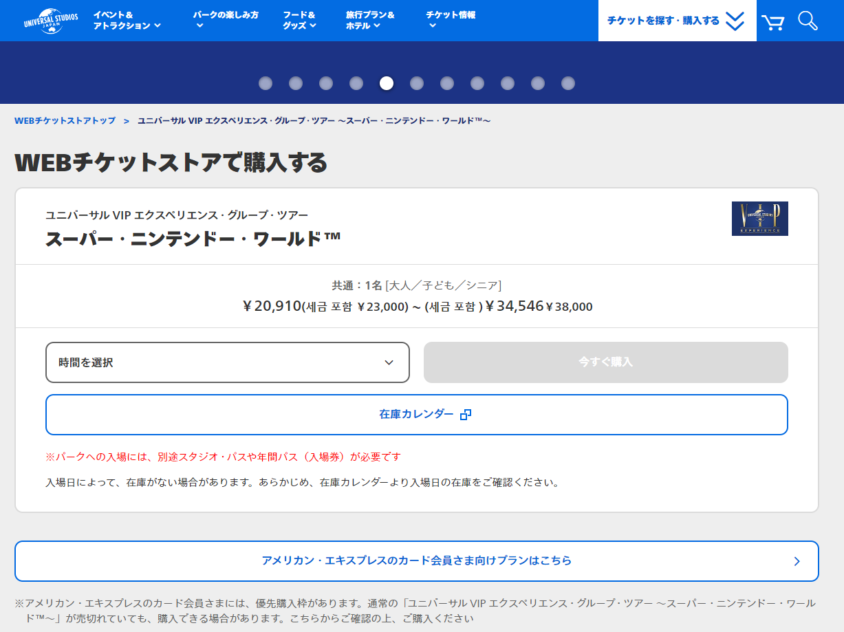The height and width of the screenshot is (632, 844).
Task: Click the VIP Experience thumbnail image
Action: click(759, 219)
